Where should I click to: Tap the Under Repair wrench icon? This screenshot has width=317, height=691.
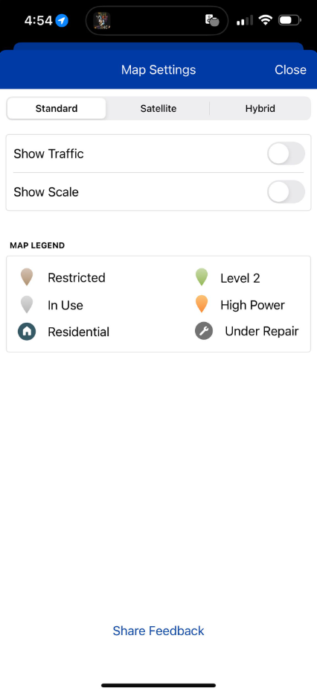pos(204,331)
